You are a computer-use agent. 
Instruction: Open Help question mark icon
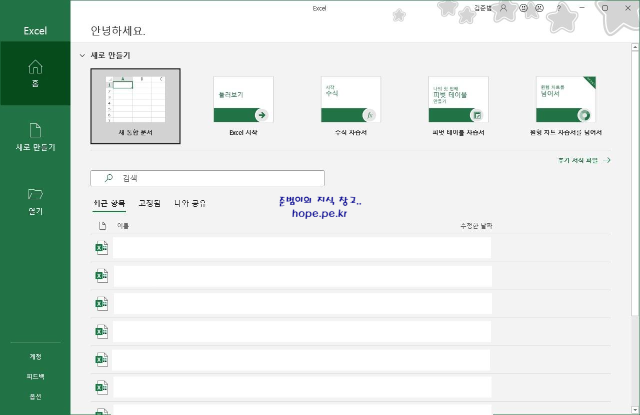point(558,8)
